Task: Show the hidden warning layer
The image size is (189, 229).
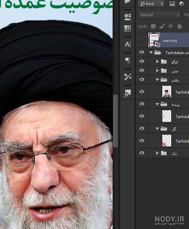Action: (141, 40)
